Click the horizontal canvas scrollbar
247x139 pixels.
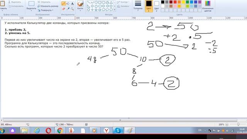click(x=120, y=120)
